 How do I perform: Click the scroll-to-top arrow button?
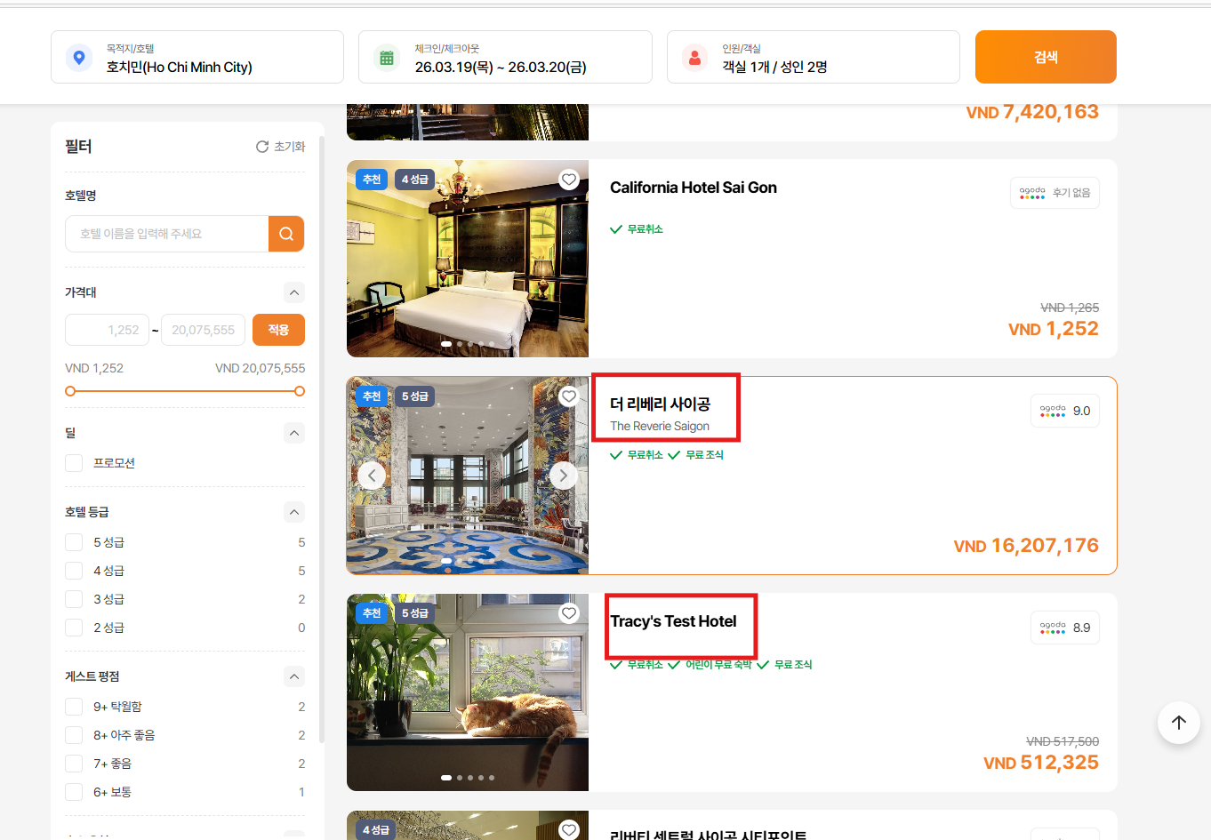(x=1179, y=723)
